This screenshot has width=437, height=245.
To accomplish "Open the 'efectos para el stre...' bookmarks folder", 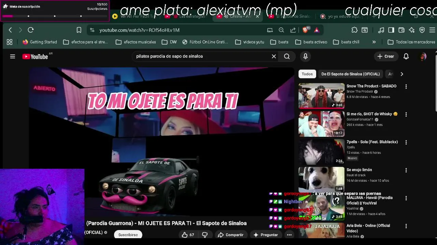I will click(86, 42).
